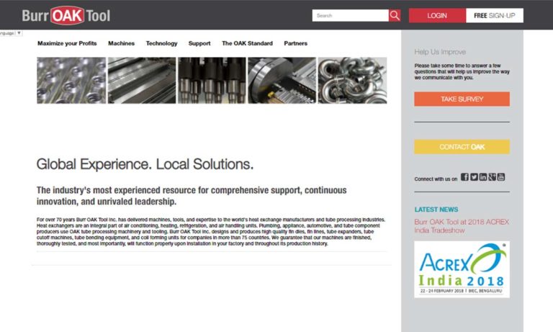Open the Support menu
553x332 pixels.
199,43
